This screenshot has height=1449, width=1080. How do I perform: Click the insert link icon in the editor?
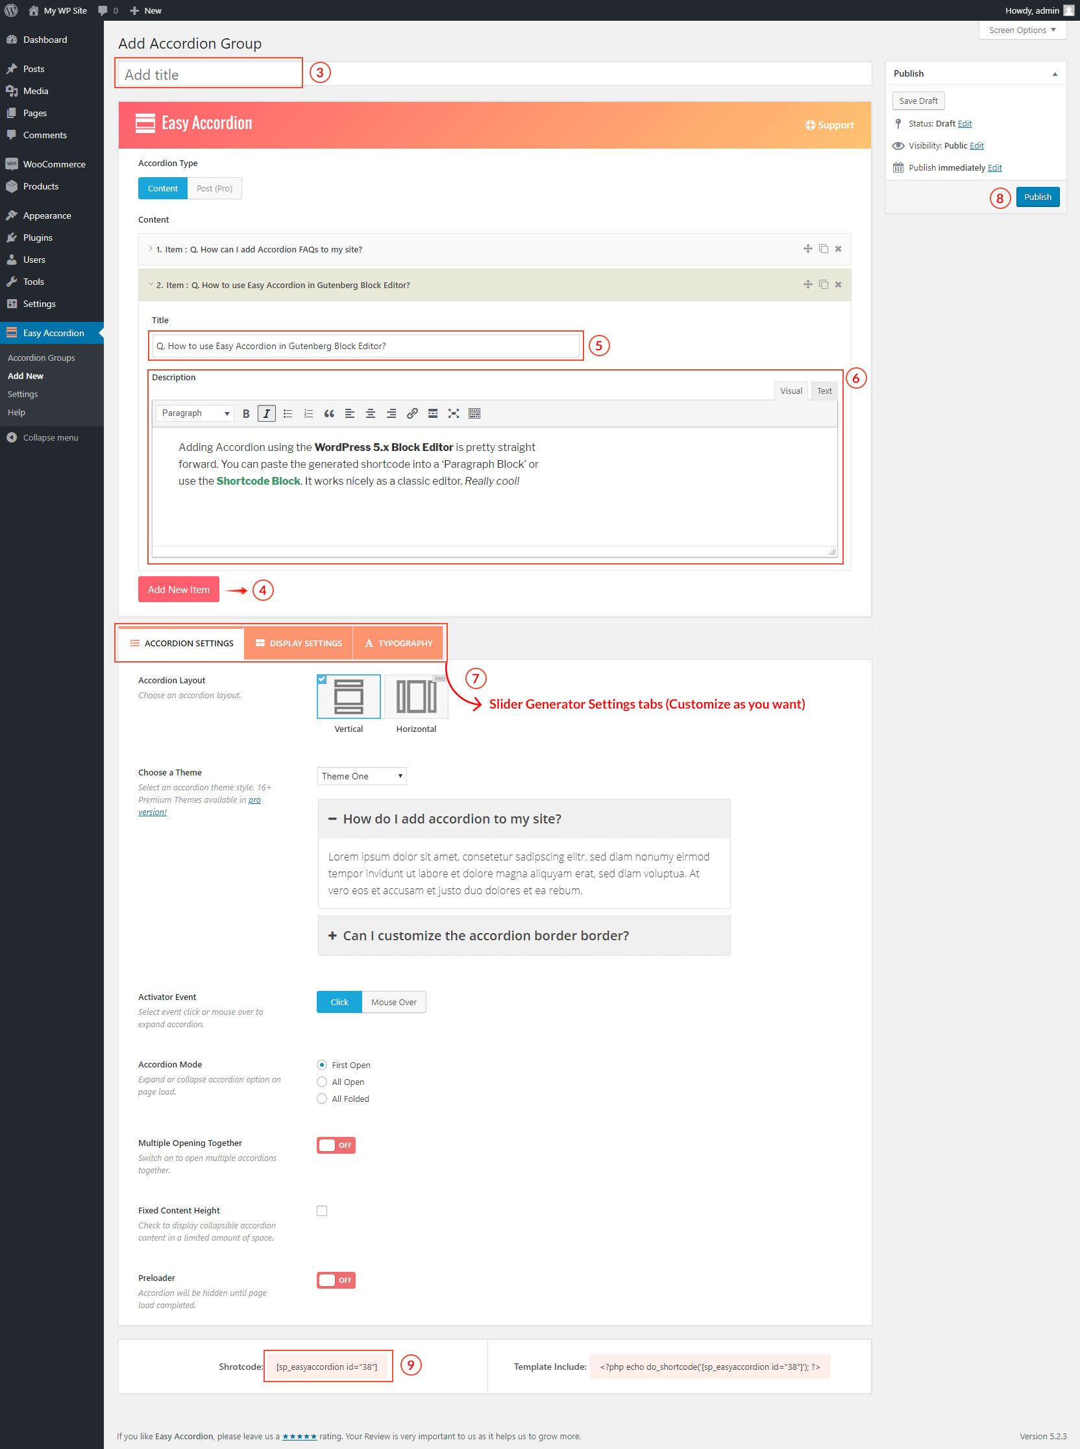pyautogui.click(x=412, y=413)
